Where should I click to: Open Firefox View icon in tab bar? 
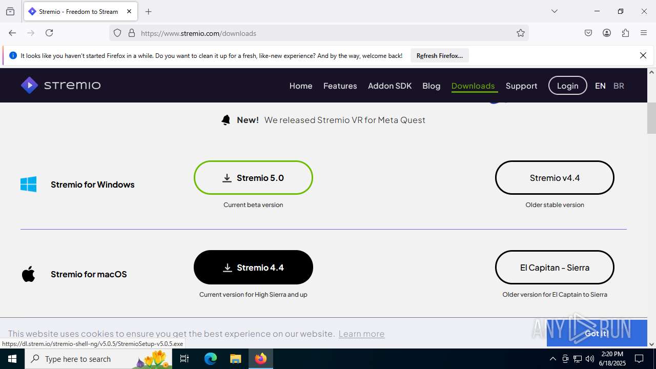point(10,11)
